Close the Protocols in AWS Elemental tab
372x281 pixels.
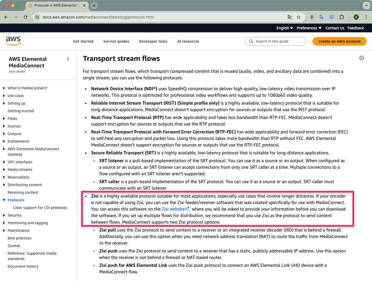85,5
